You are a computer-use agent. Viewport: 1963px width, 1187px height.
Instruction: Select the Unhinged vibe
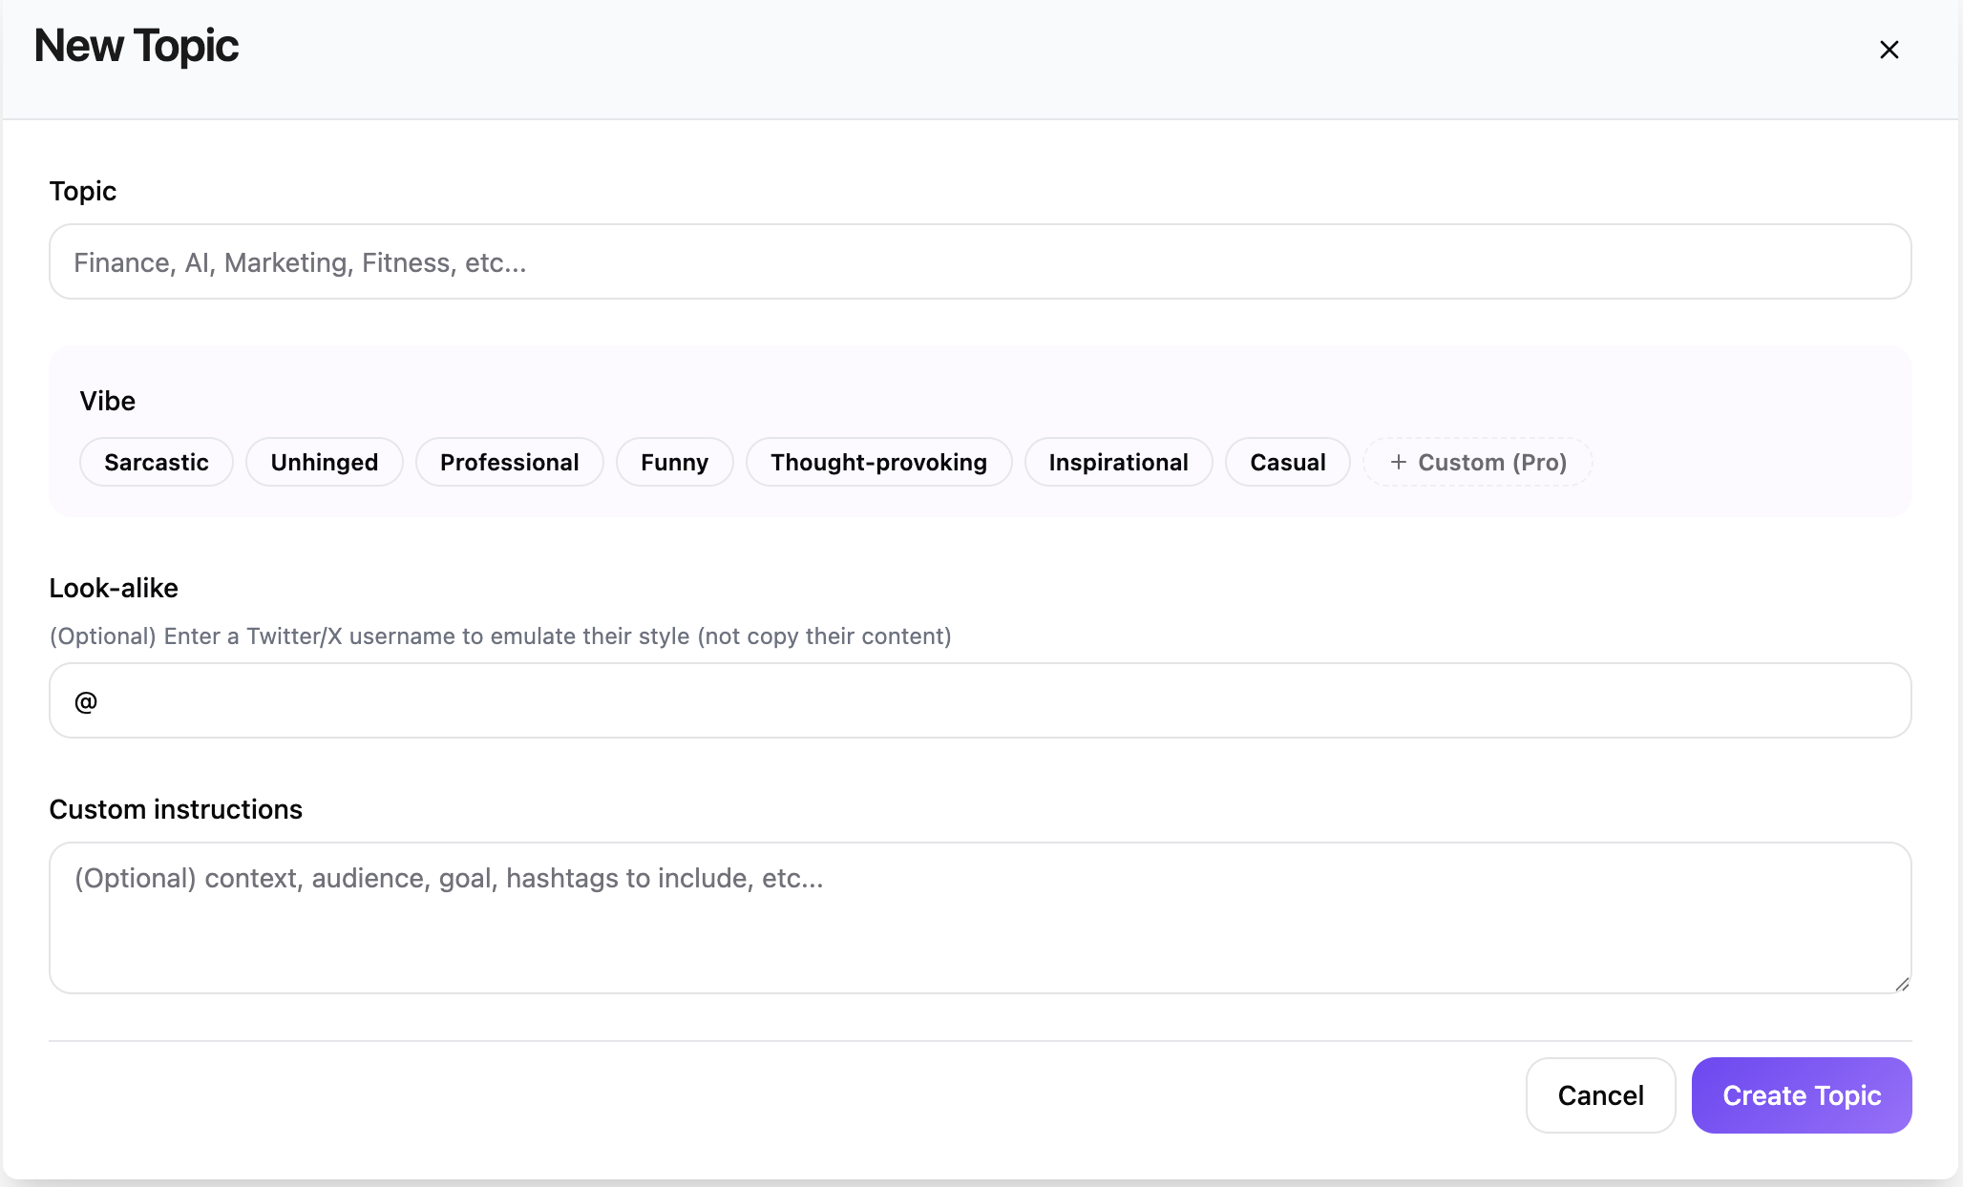(324, 462)
